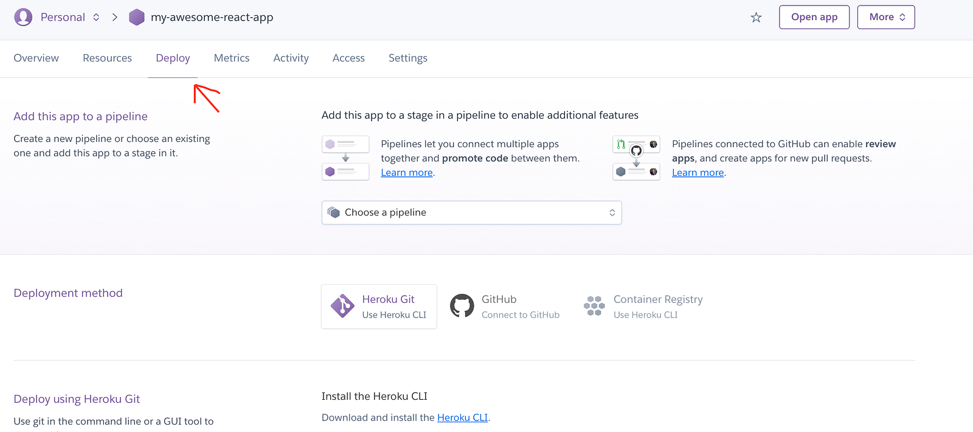973x432 pixels.
Task: Click the GitHub octocat icon
Action: click(462, 306)
